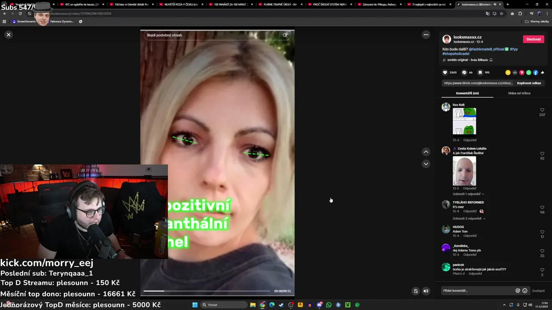
Task: Toggle the autoscroll icon next to volume
Action: coord(415,291)
